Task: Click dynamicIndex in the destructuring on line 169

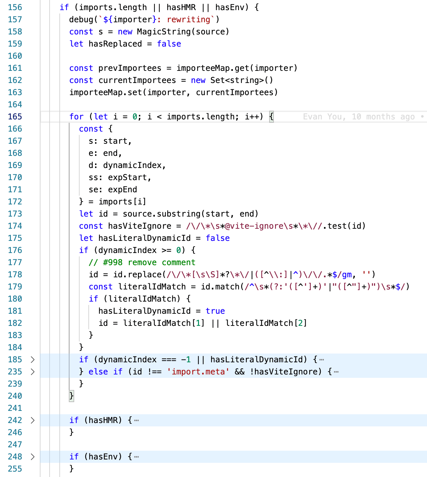Action: tap(132, 165)
